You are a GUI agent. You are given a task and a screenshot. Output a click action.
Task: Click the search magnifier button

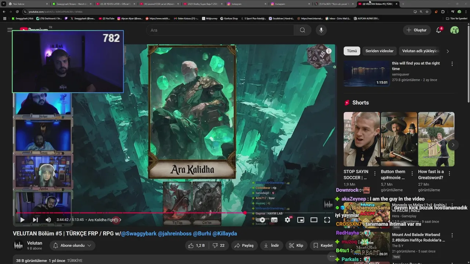tap(303, 30)
